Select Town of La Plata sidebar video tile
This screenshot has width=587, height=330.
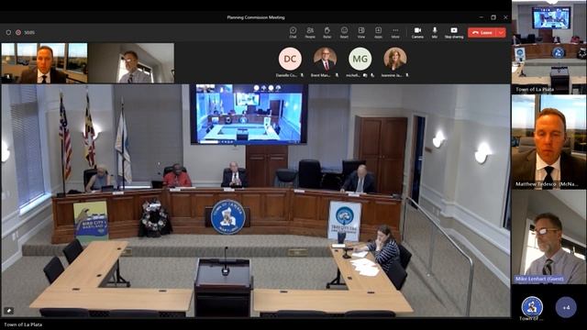(x=548, y=47)
